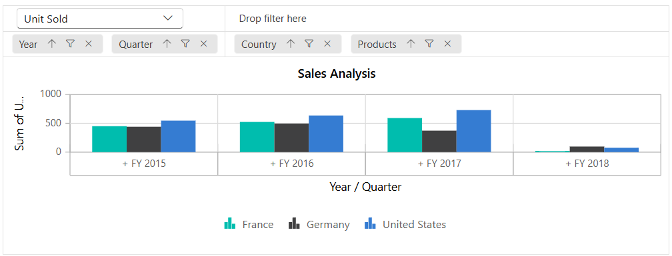672x256 pixels.
Task: Click the 1000 y-axis label
Action: (51, 94)
